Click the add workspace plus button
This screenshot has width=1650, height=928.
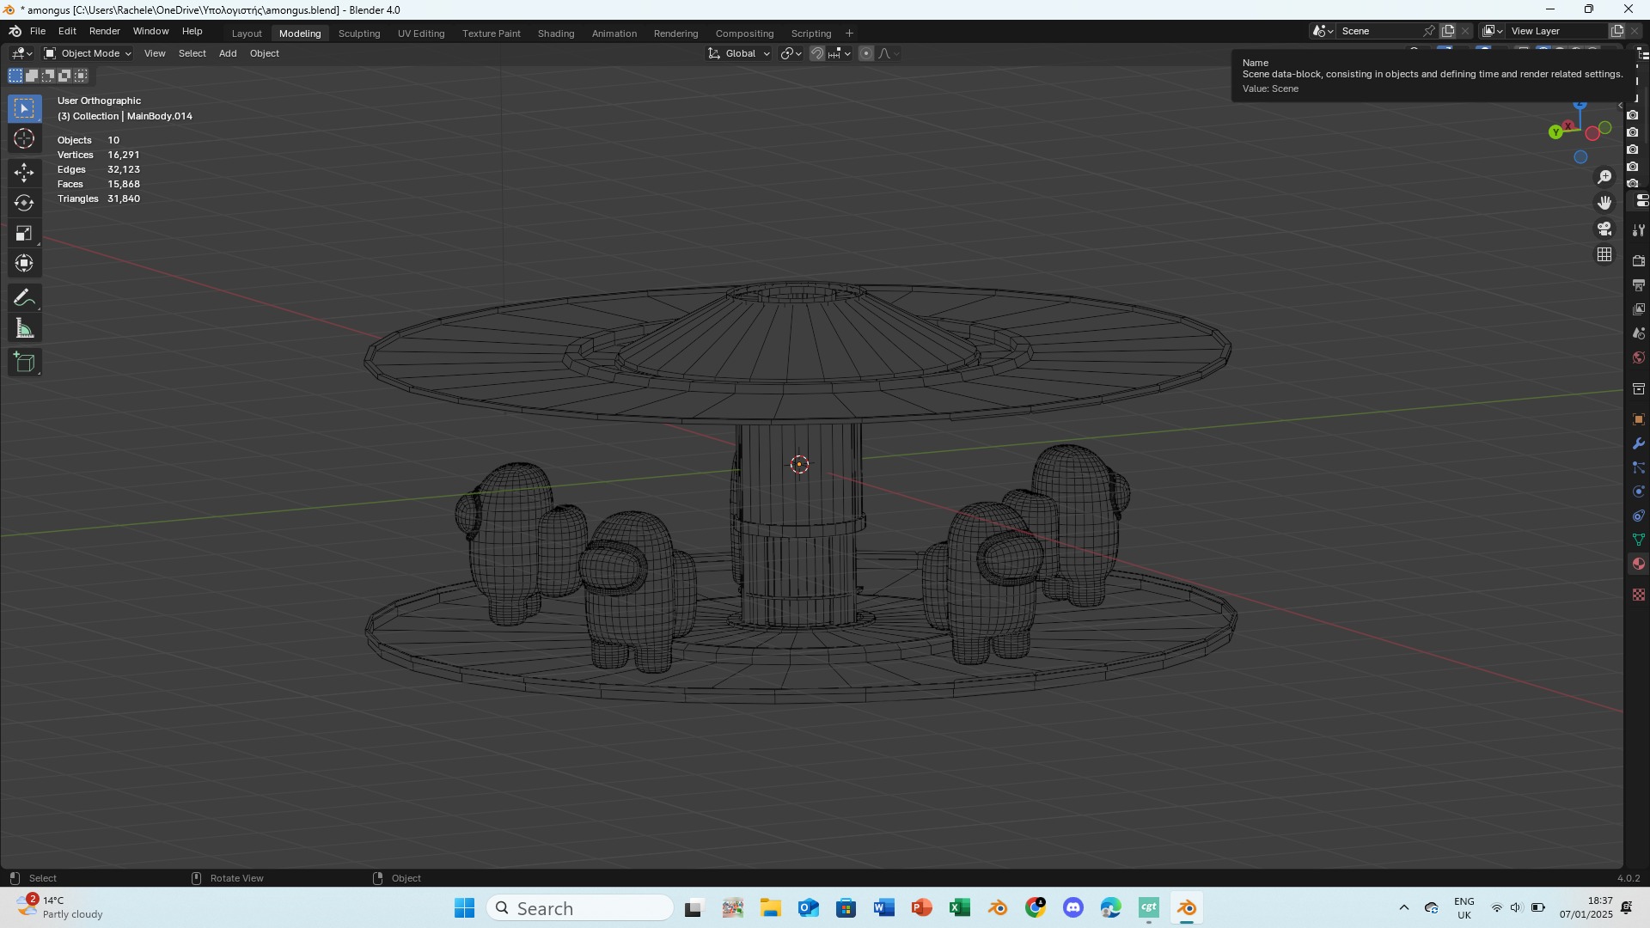tap(849, 34)
